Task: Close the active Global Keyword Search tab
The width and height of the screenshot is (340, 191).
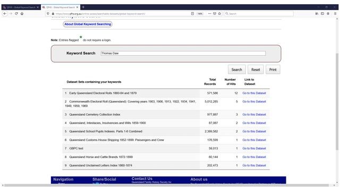Action: coord(77,7)
